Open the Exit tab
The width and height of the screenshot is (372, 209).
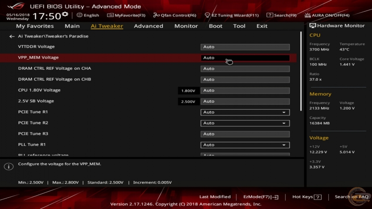coord(262,26)
